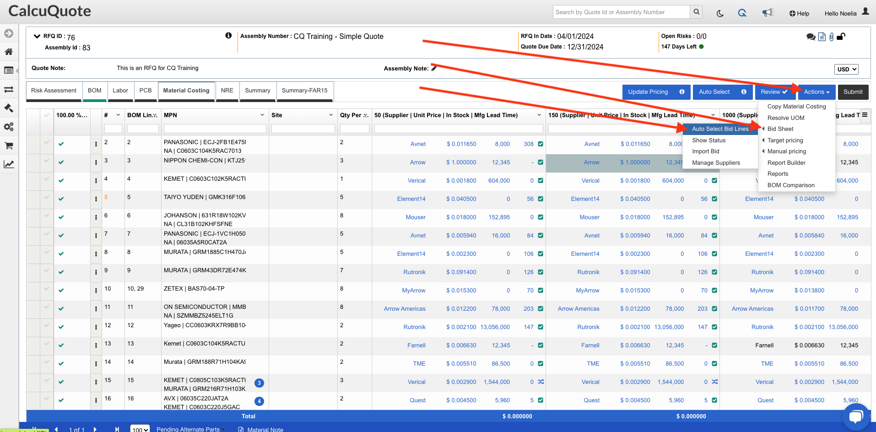Viewport: 876px width, 432px height.
Task: Click the alternates badge 4 on AVX row
Action: pyautogui.click(x=259, y=401)
